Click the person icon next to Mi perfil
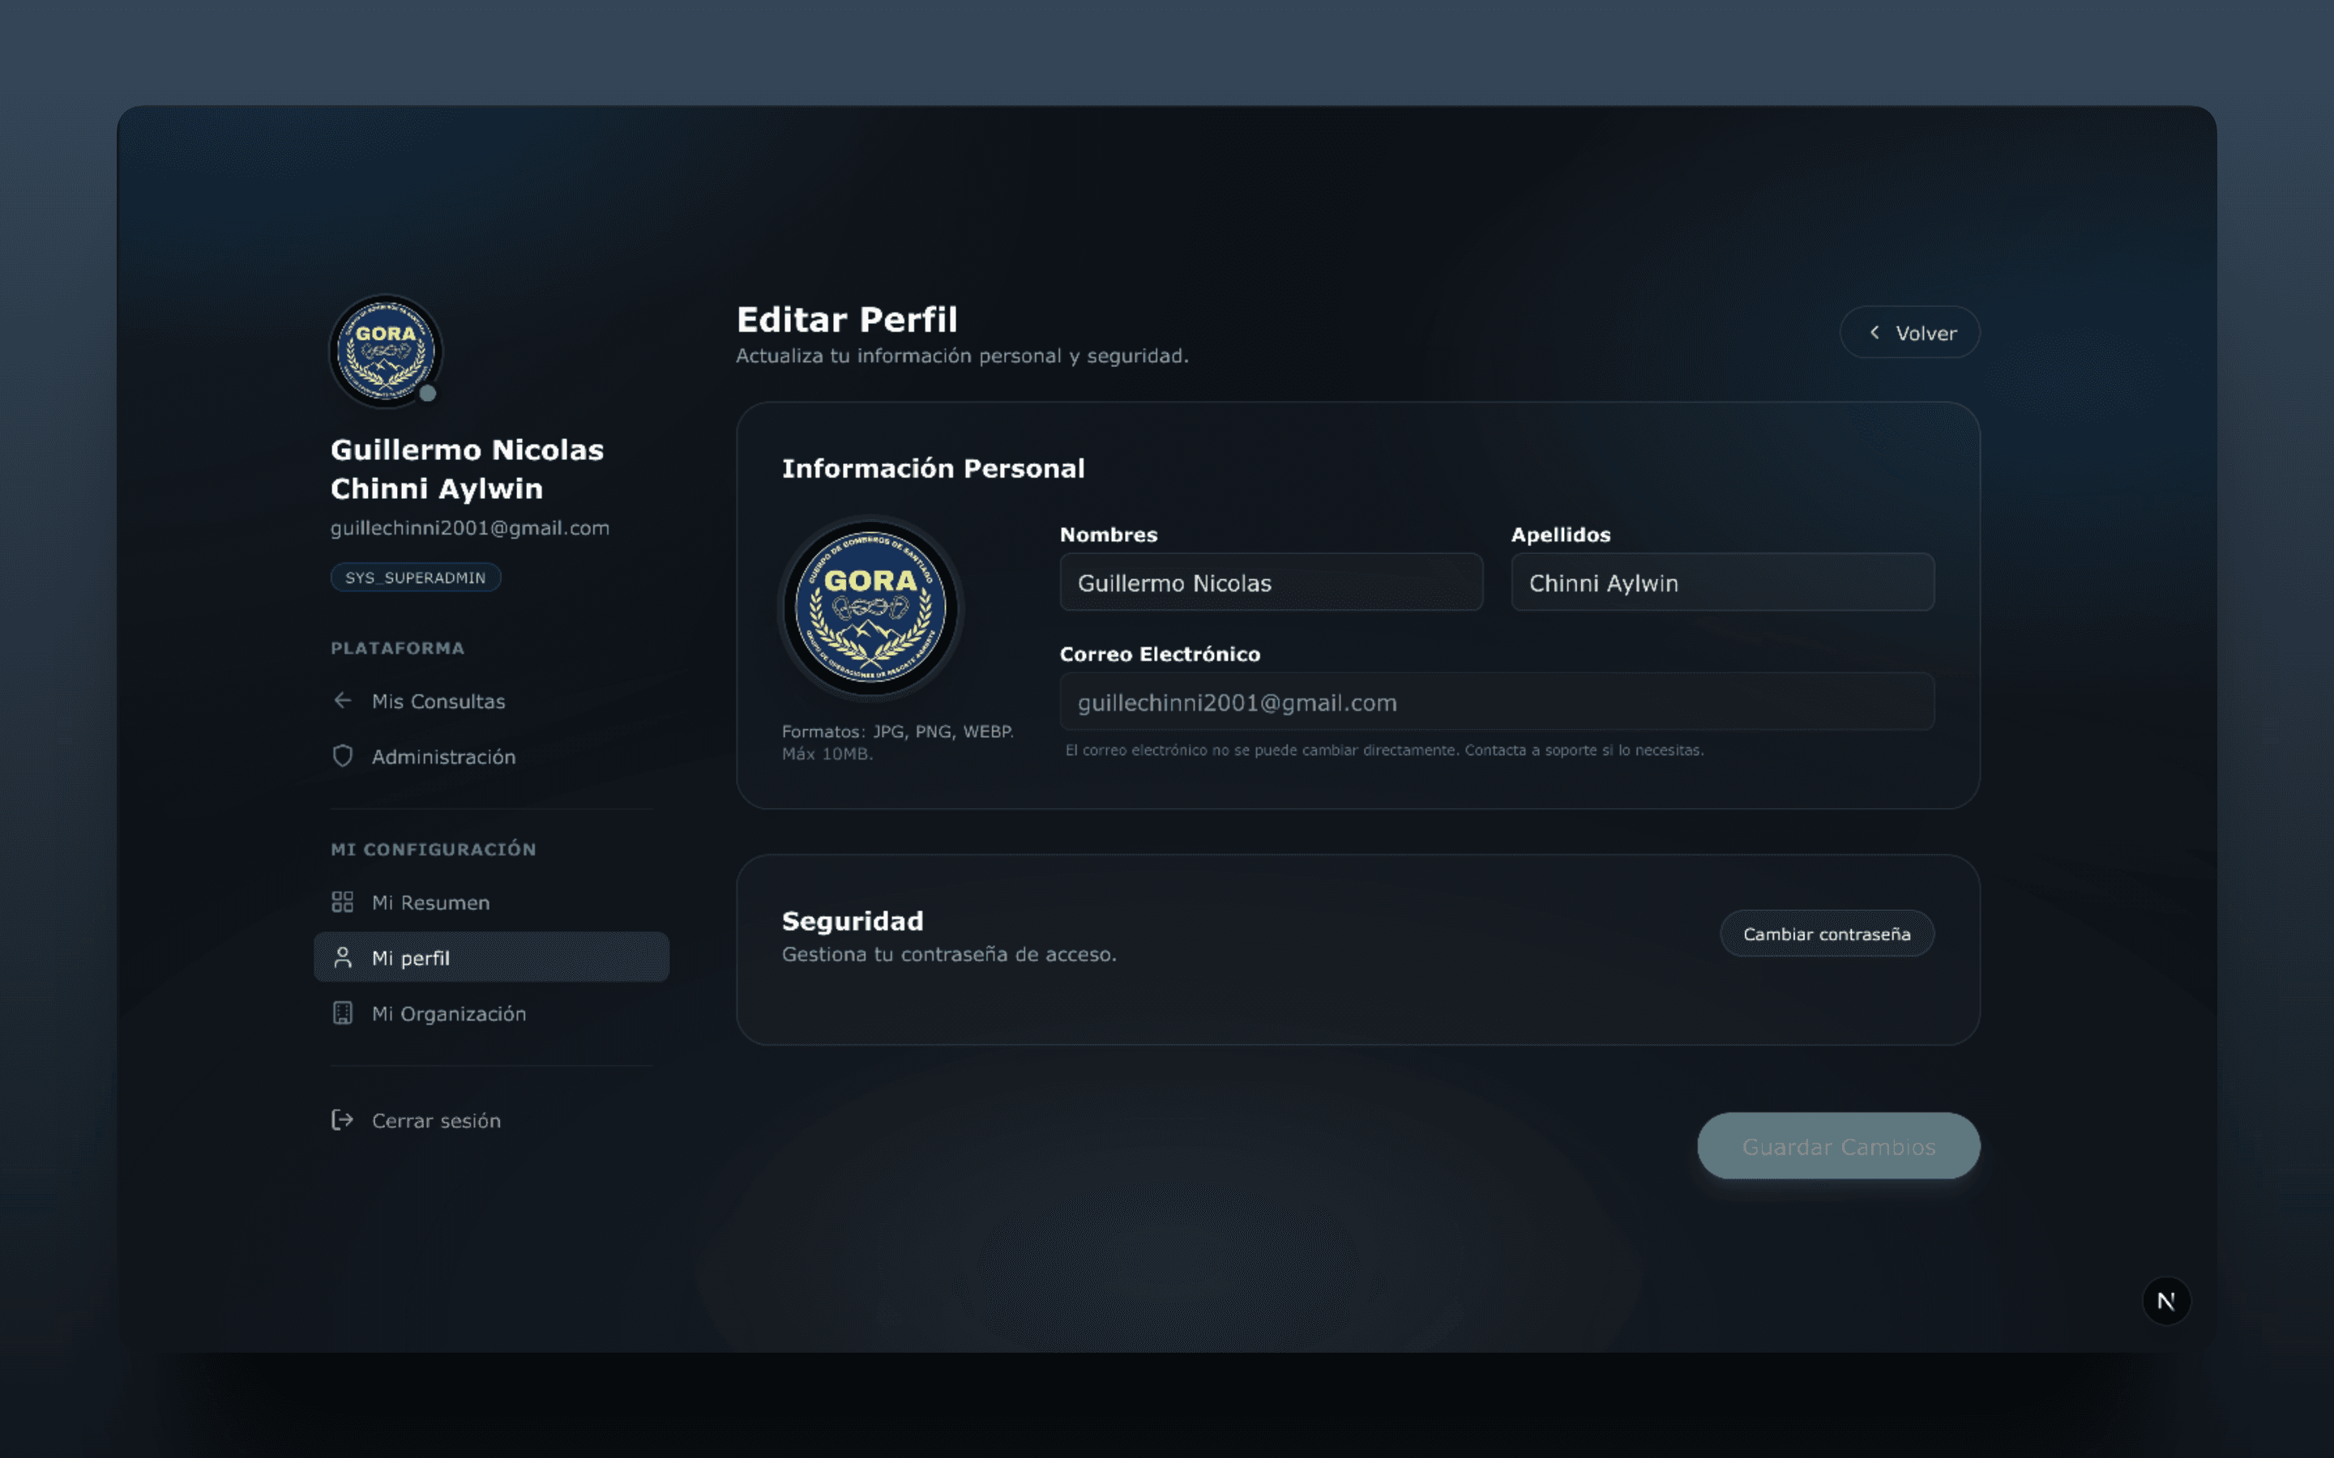Screen dimensions: 2334x1458 pyautogui.click(x=344, y=957)
